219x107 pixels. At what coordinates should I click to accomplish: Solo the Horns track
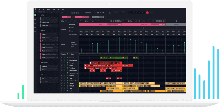(x=65, y=65)
